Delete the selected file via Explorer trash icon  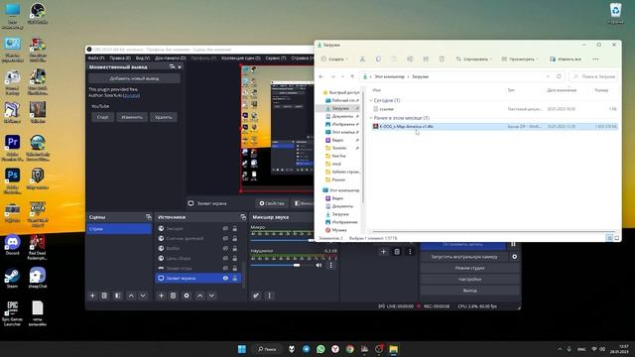coord(442,59)
